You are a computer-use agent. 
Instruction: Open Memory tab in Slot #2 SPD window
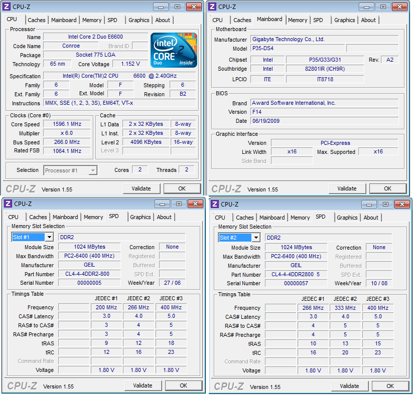(x=300, y=218)
